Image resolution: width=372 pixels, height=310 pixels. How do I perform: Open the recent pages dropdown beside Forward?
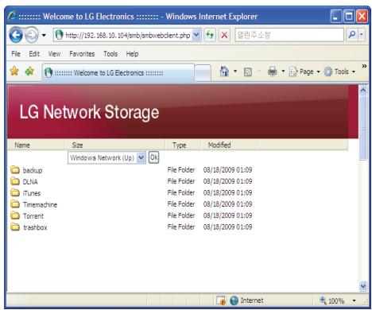[x=44, y=35]
